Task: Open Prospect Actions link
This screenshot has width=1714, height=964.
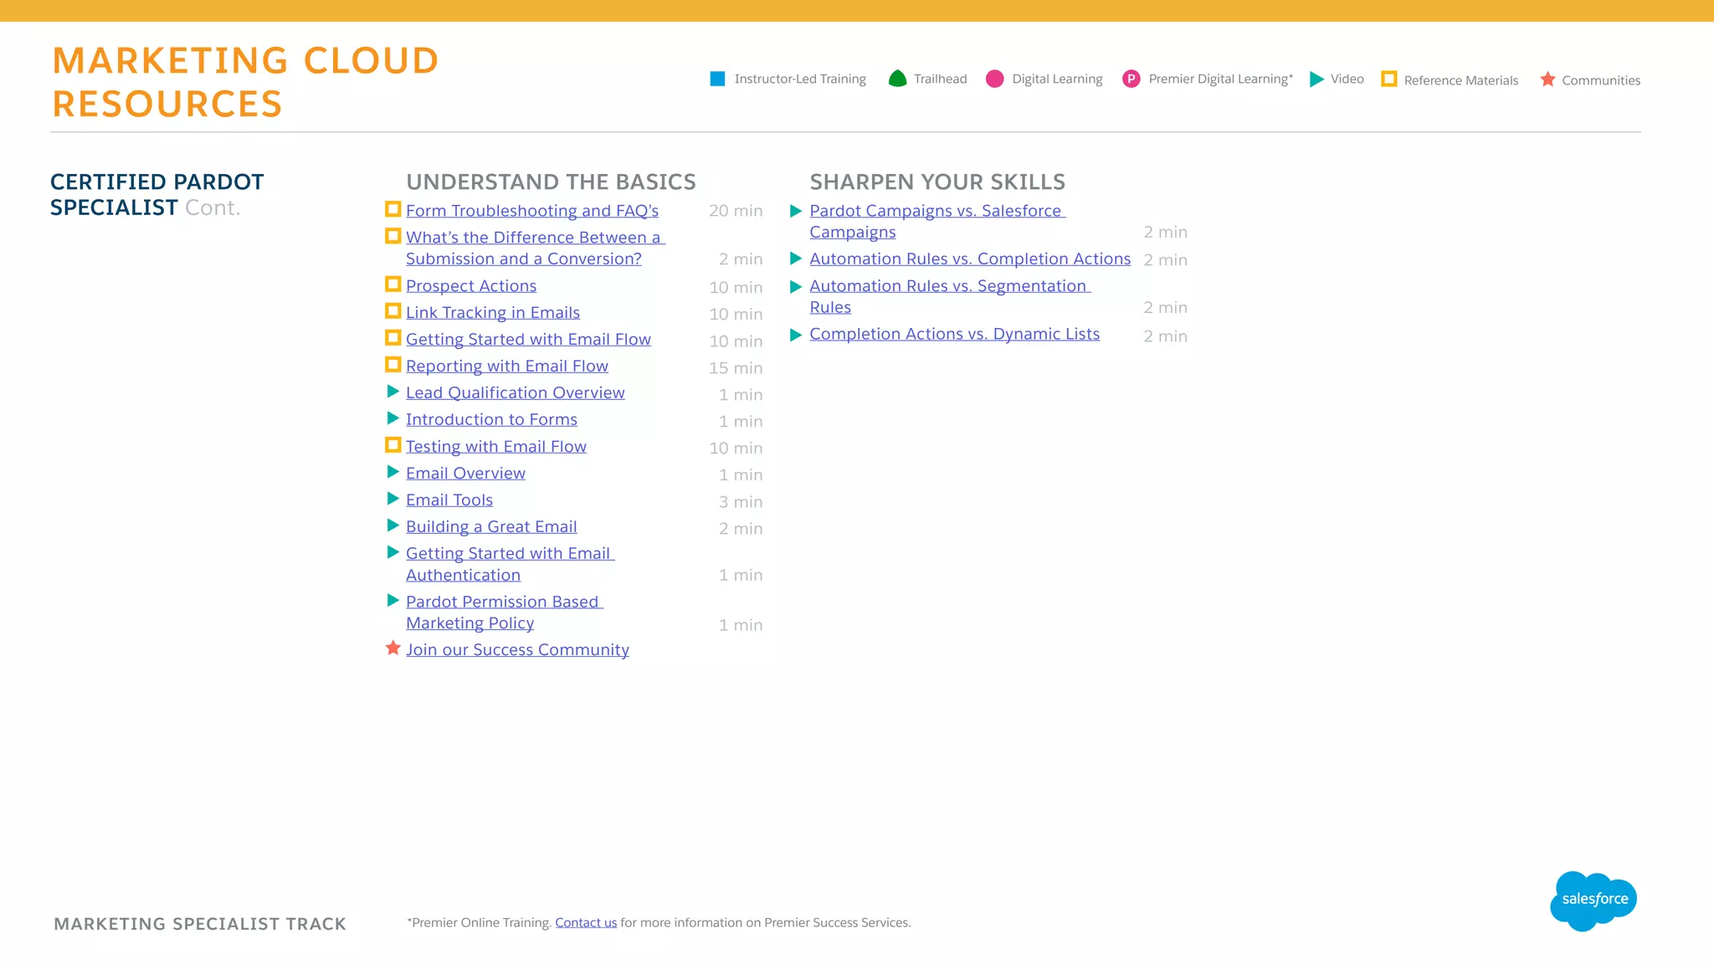Action: pyautogui.click(x=471, y=286)
